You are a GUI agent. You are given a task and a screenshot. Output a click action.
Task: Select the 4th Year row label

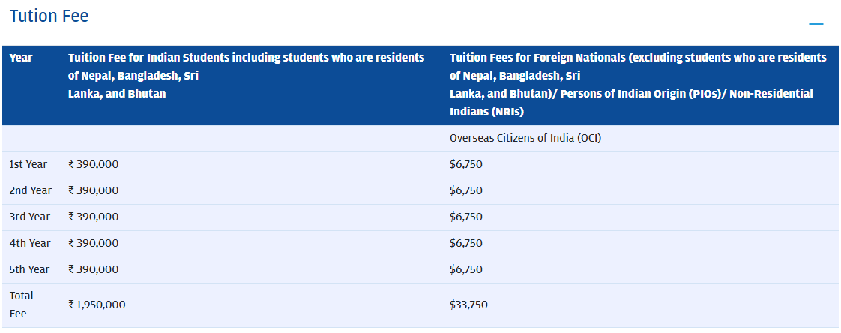pyautogui.click(x=29, y=243)
